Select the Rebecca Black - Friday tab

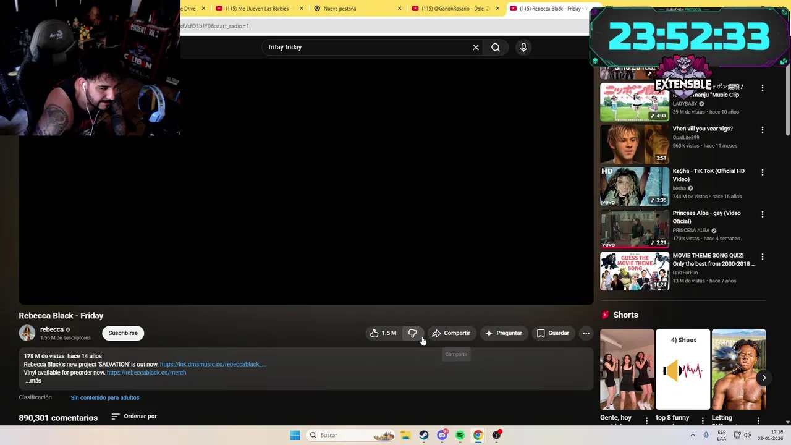(x=547, y=9)
